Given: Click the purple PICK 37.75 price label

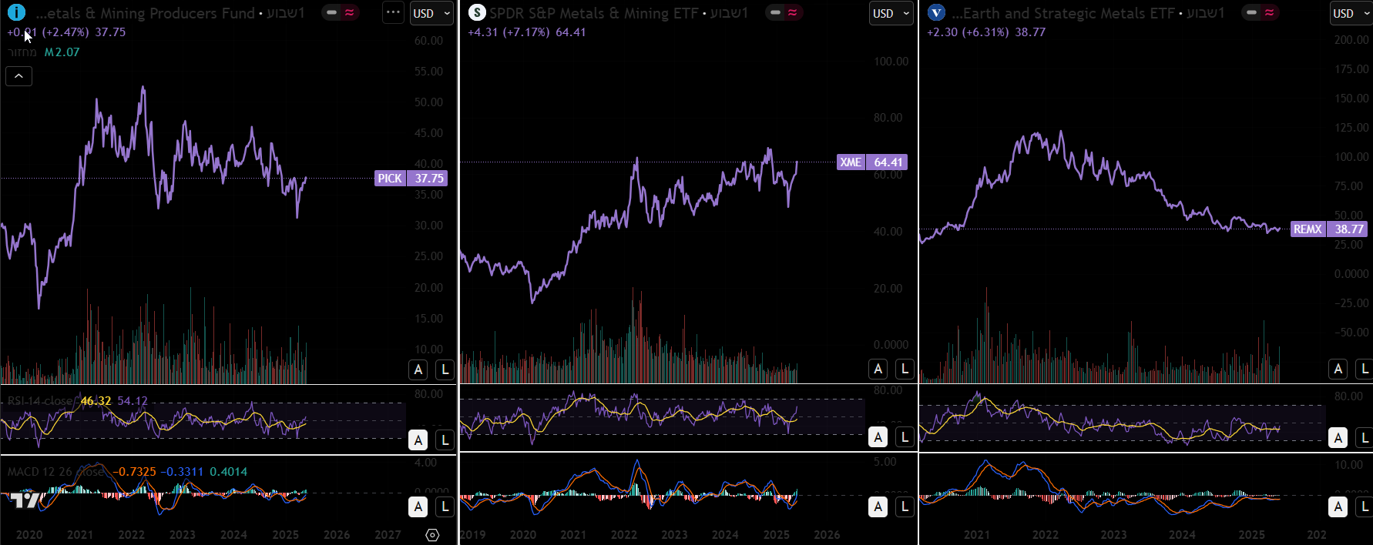Looking at the screenshot, I should coord(411,179).
